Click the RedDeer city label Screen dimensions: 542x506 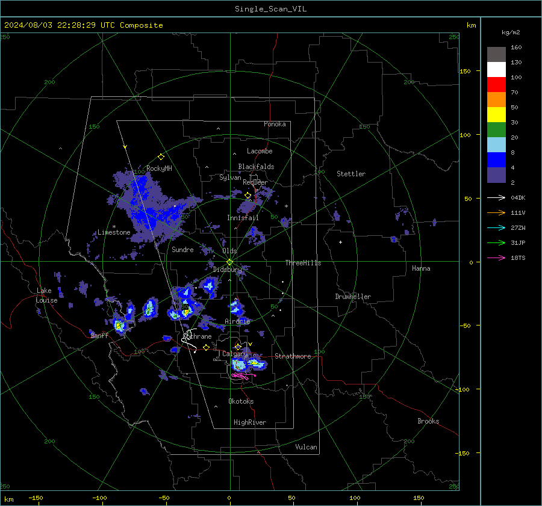point(255,182)
